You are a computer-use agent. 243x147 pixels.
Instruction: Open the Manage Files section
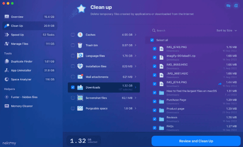click(30, 44)
